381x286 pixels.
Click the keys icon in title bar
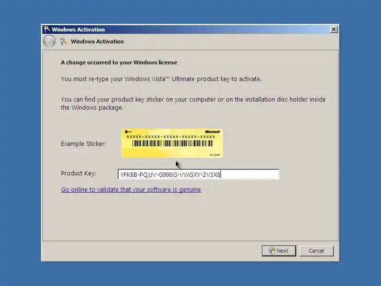(47, 29)
